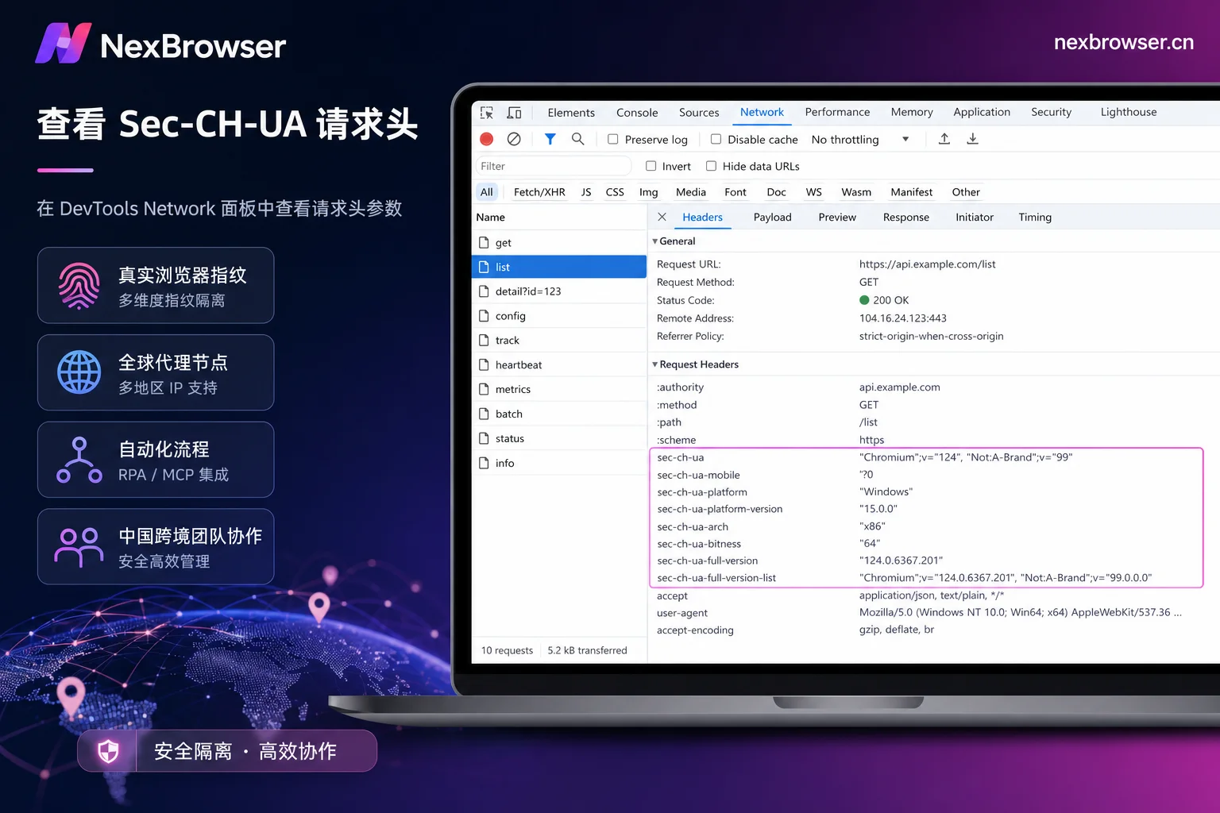1220x813 pixels.
Task: Click the file icon next to info
Action: [x=484, y=463]
